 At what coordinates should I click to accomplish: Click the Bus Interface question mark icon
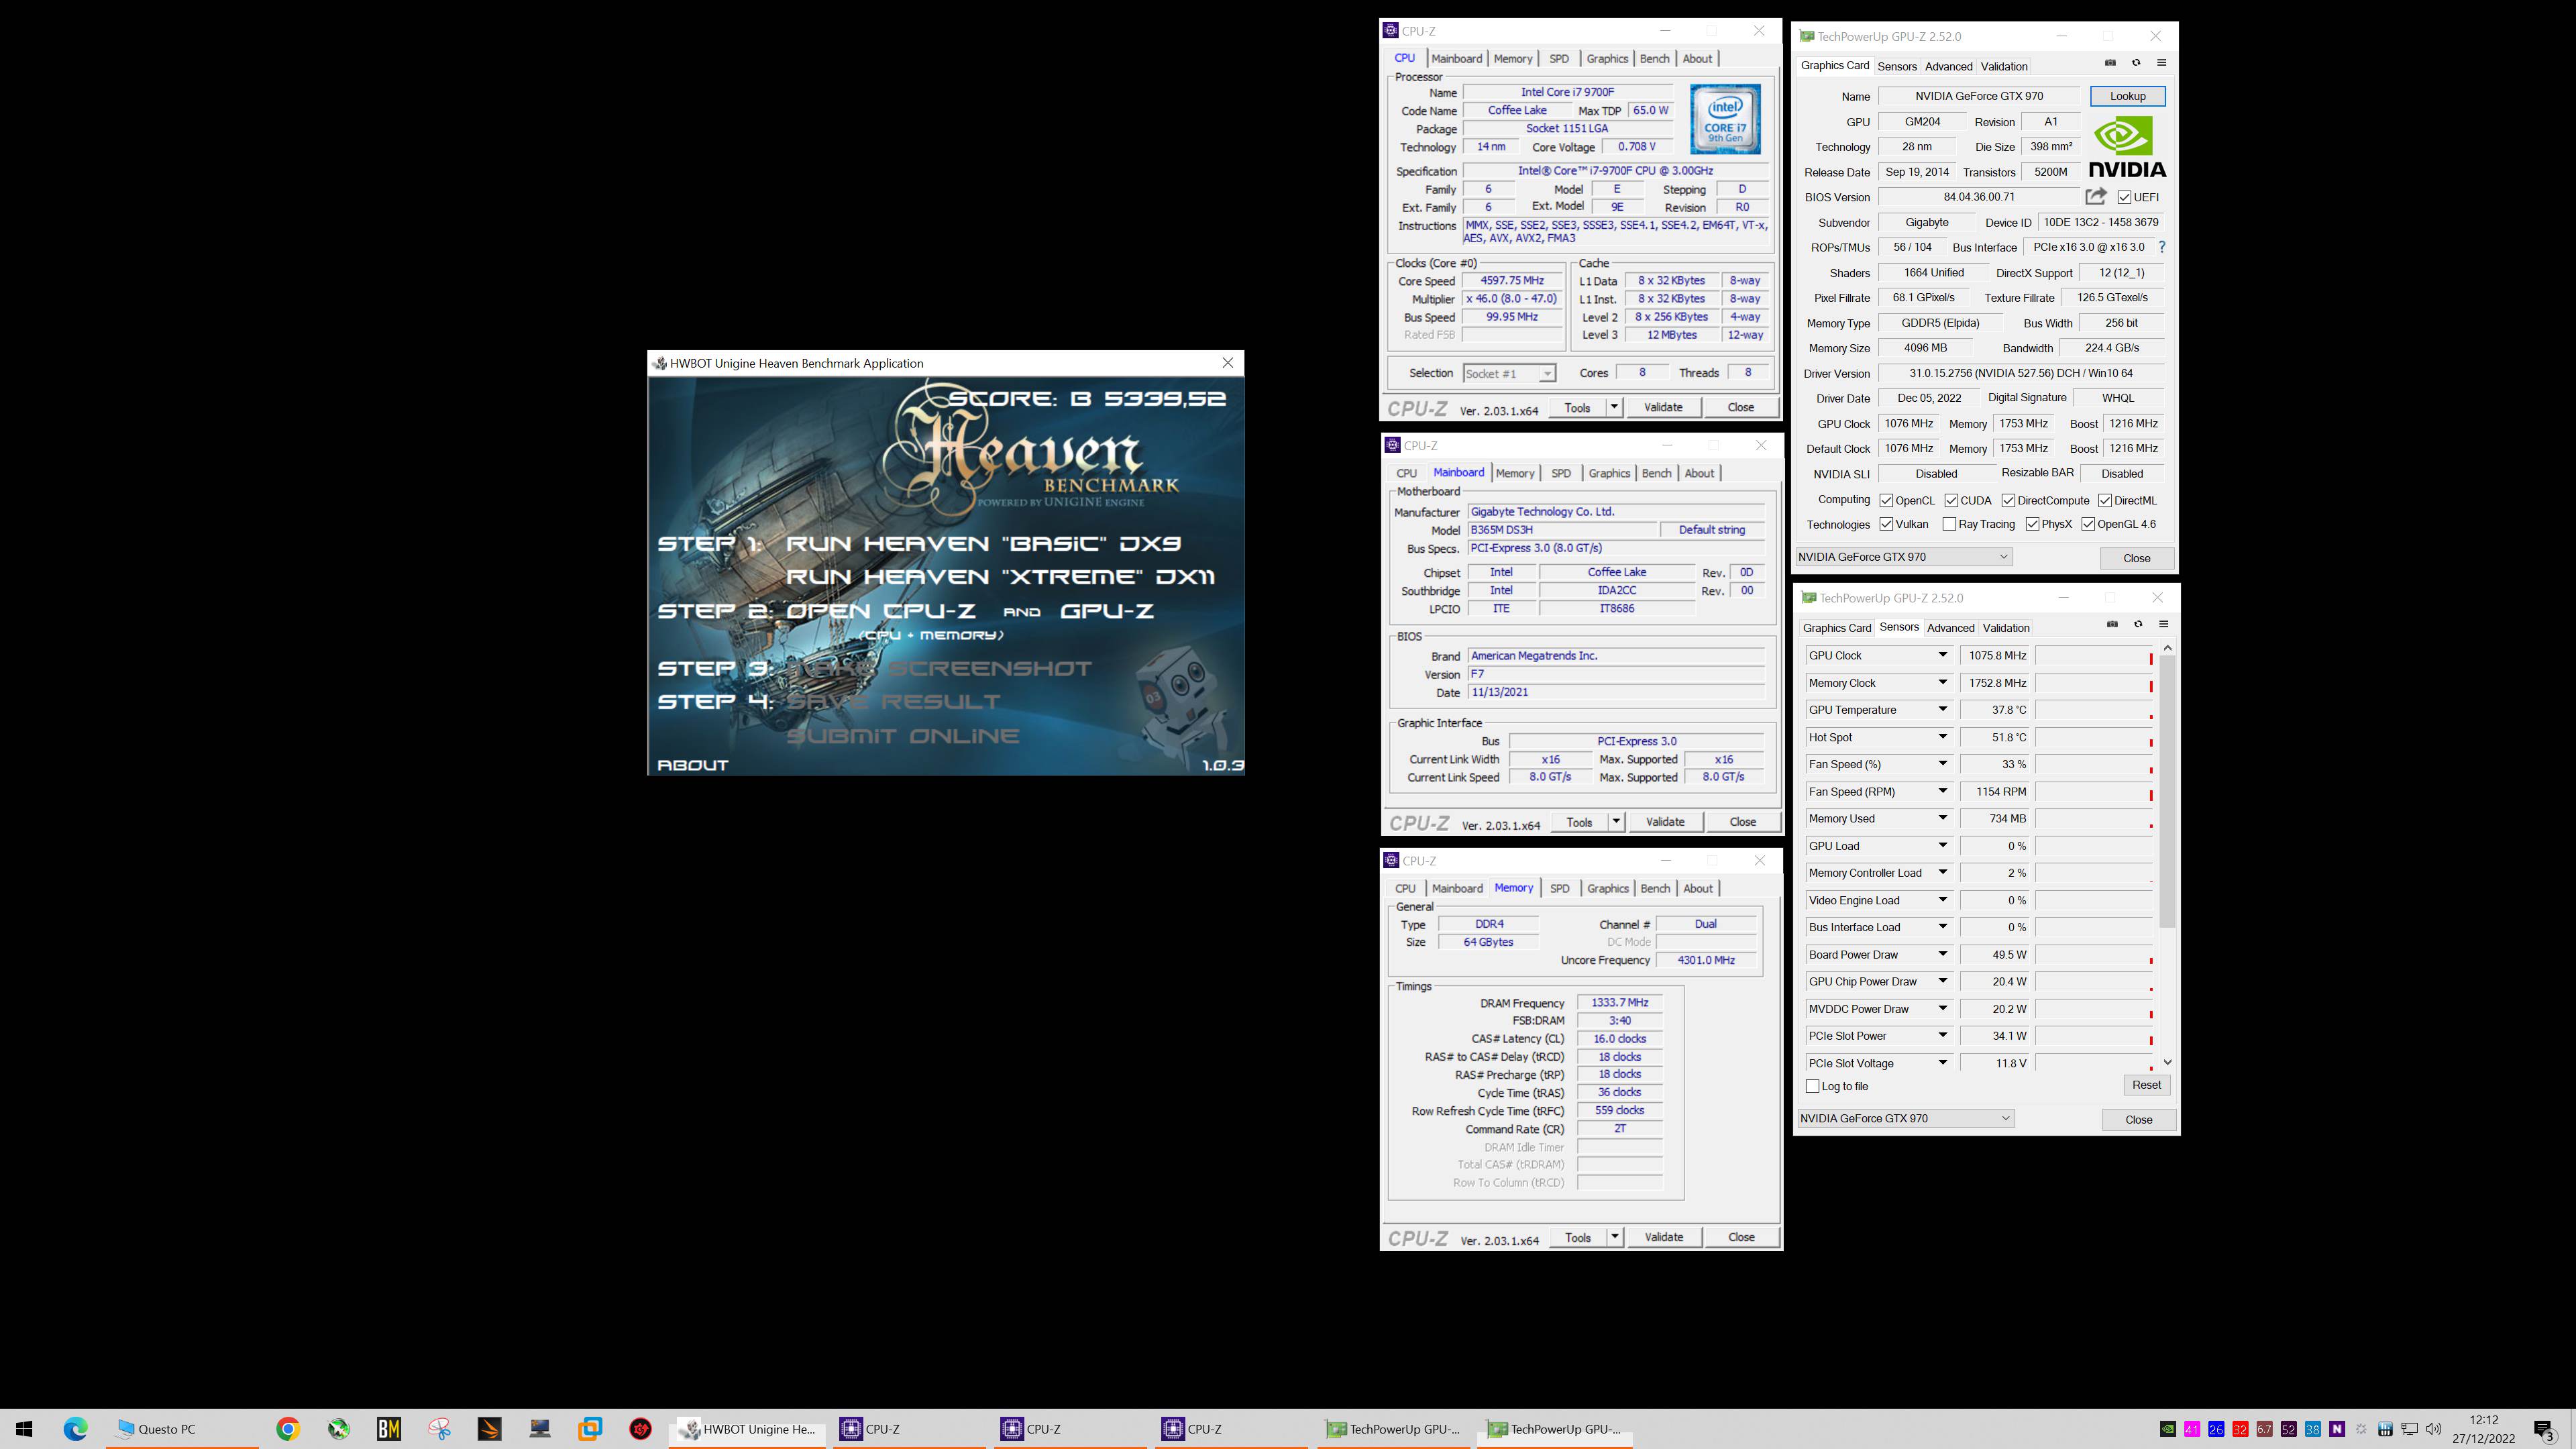point(2162,247)
